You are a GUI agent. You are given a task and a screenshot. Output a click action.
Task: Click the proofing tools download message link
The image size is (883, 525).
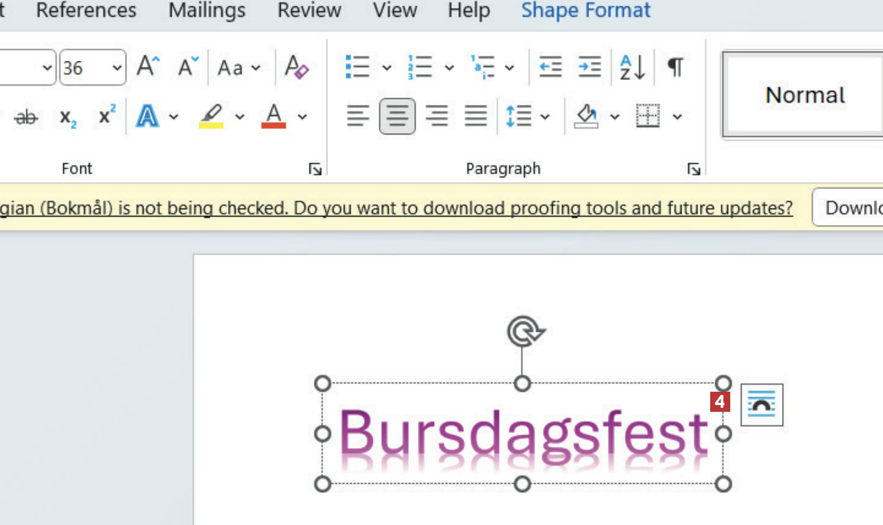click(396, 208)
